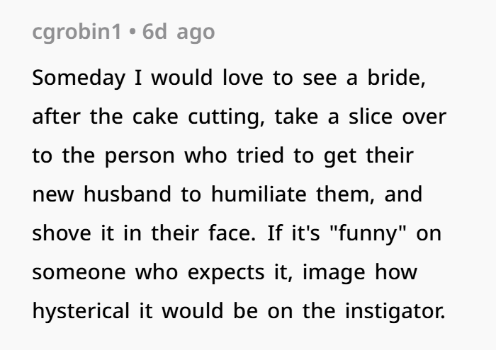Image resolution: width=496 pixels, height=350 pixels.
Task: Click the word "image" in sixth line
Action: [334, 272]
